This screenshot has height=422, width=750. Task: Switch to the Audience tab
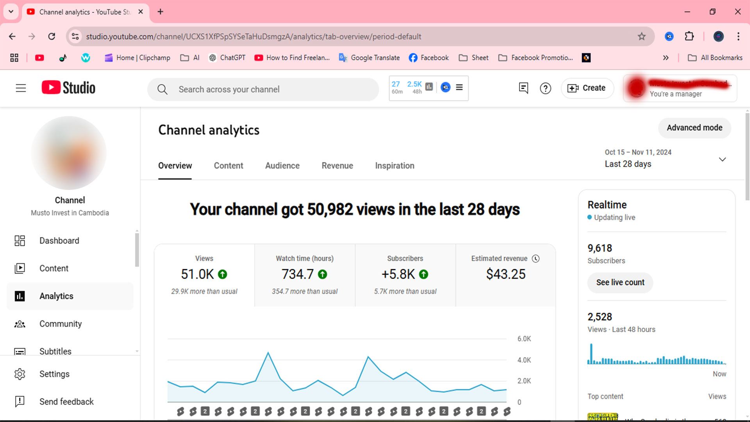pos(282,166)
